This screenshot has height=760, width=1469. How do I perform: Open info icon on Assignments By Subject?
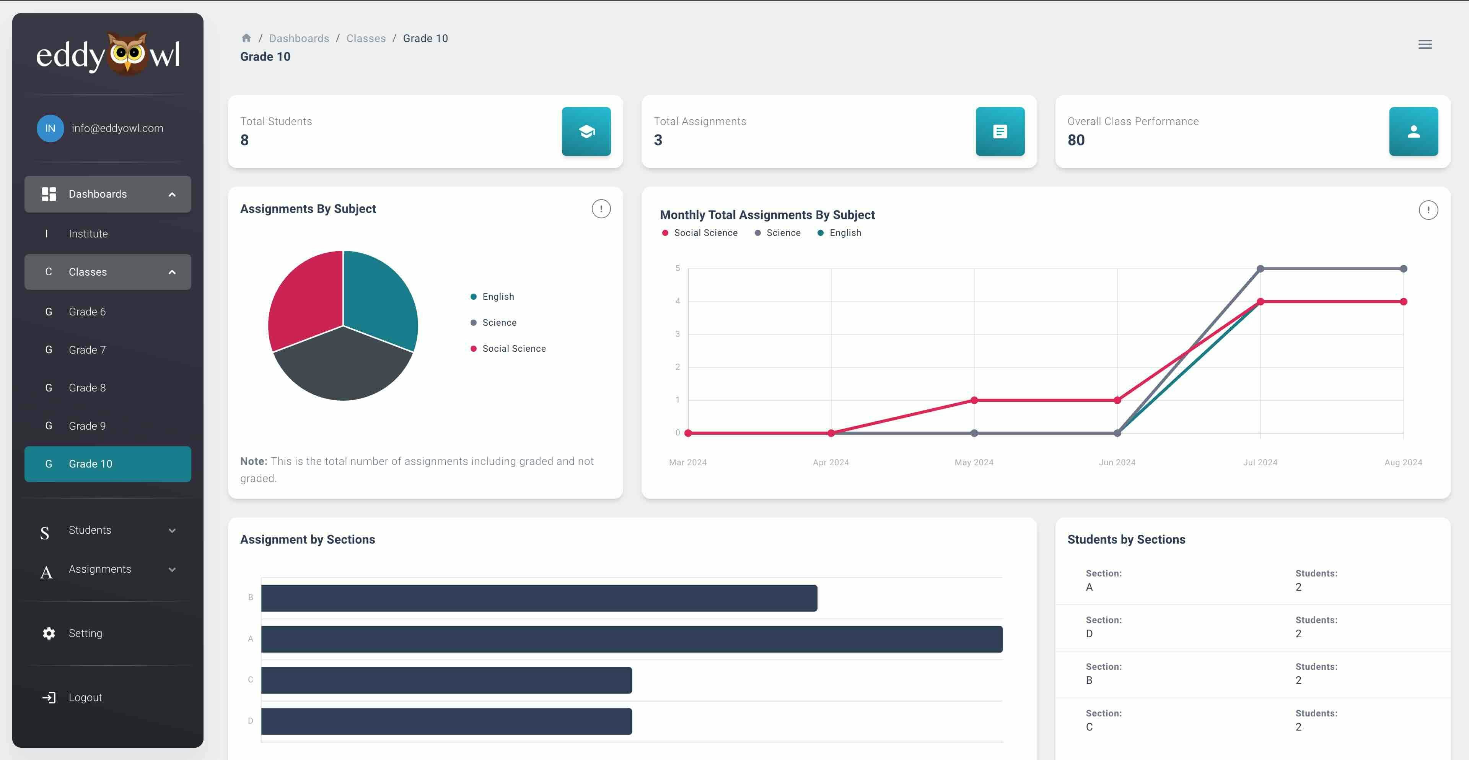click(601, 209)
